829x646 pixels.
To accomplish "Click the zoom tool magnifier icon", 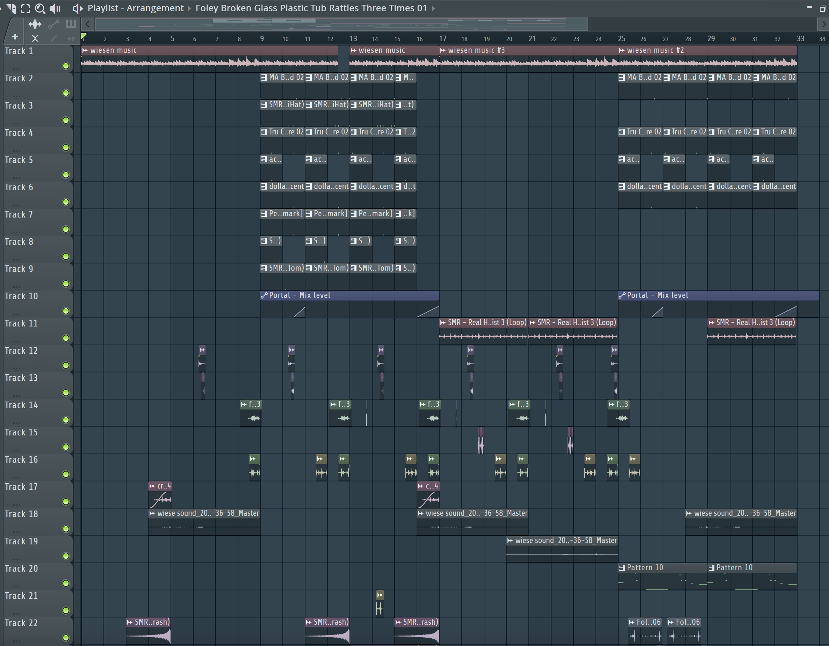I will pos(39,8).
